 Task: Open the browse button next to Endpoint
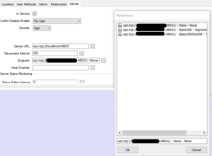[104, 61]
